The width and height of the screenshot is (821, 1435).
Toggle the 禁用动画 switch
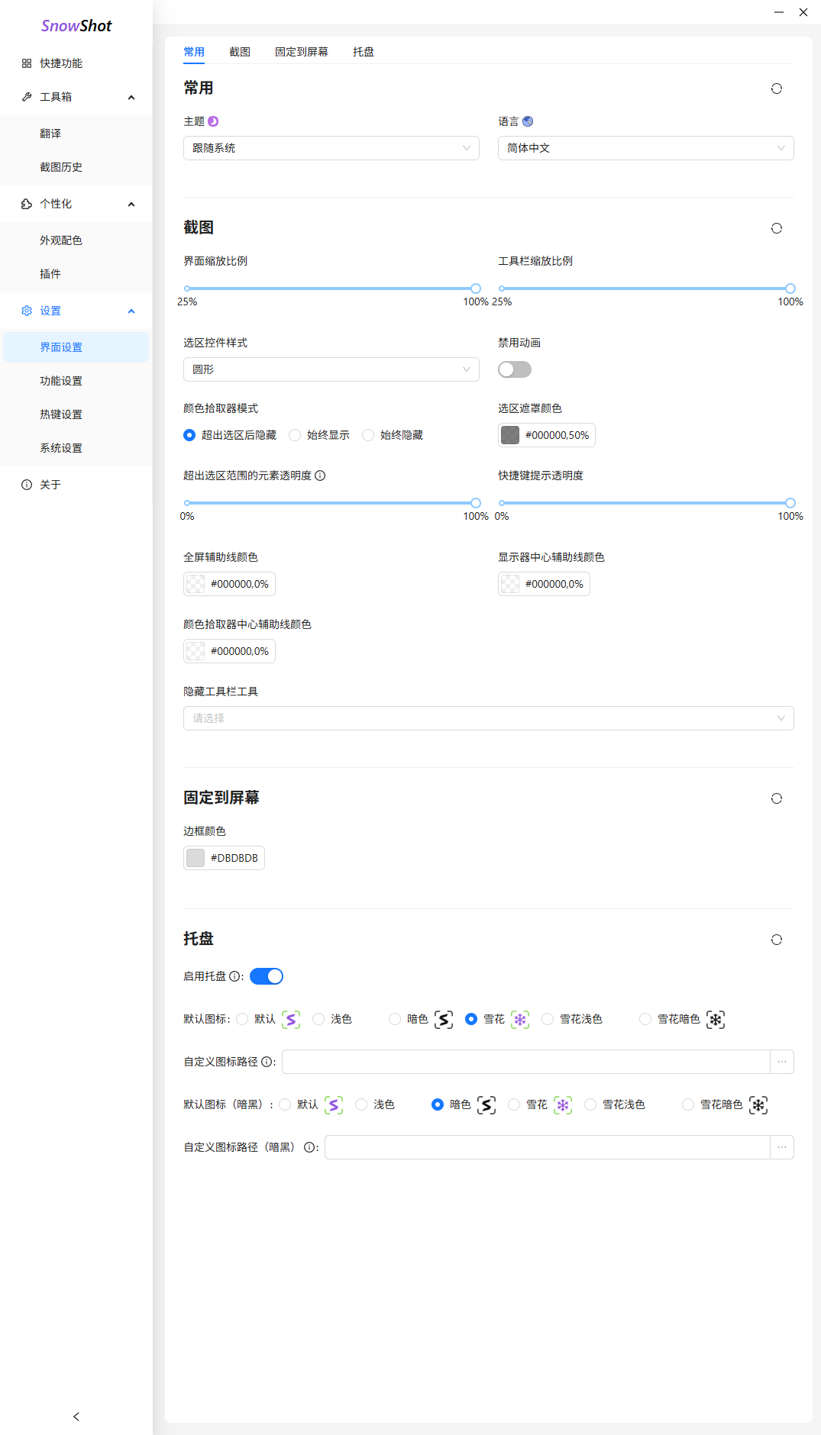coord(514,369)
